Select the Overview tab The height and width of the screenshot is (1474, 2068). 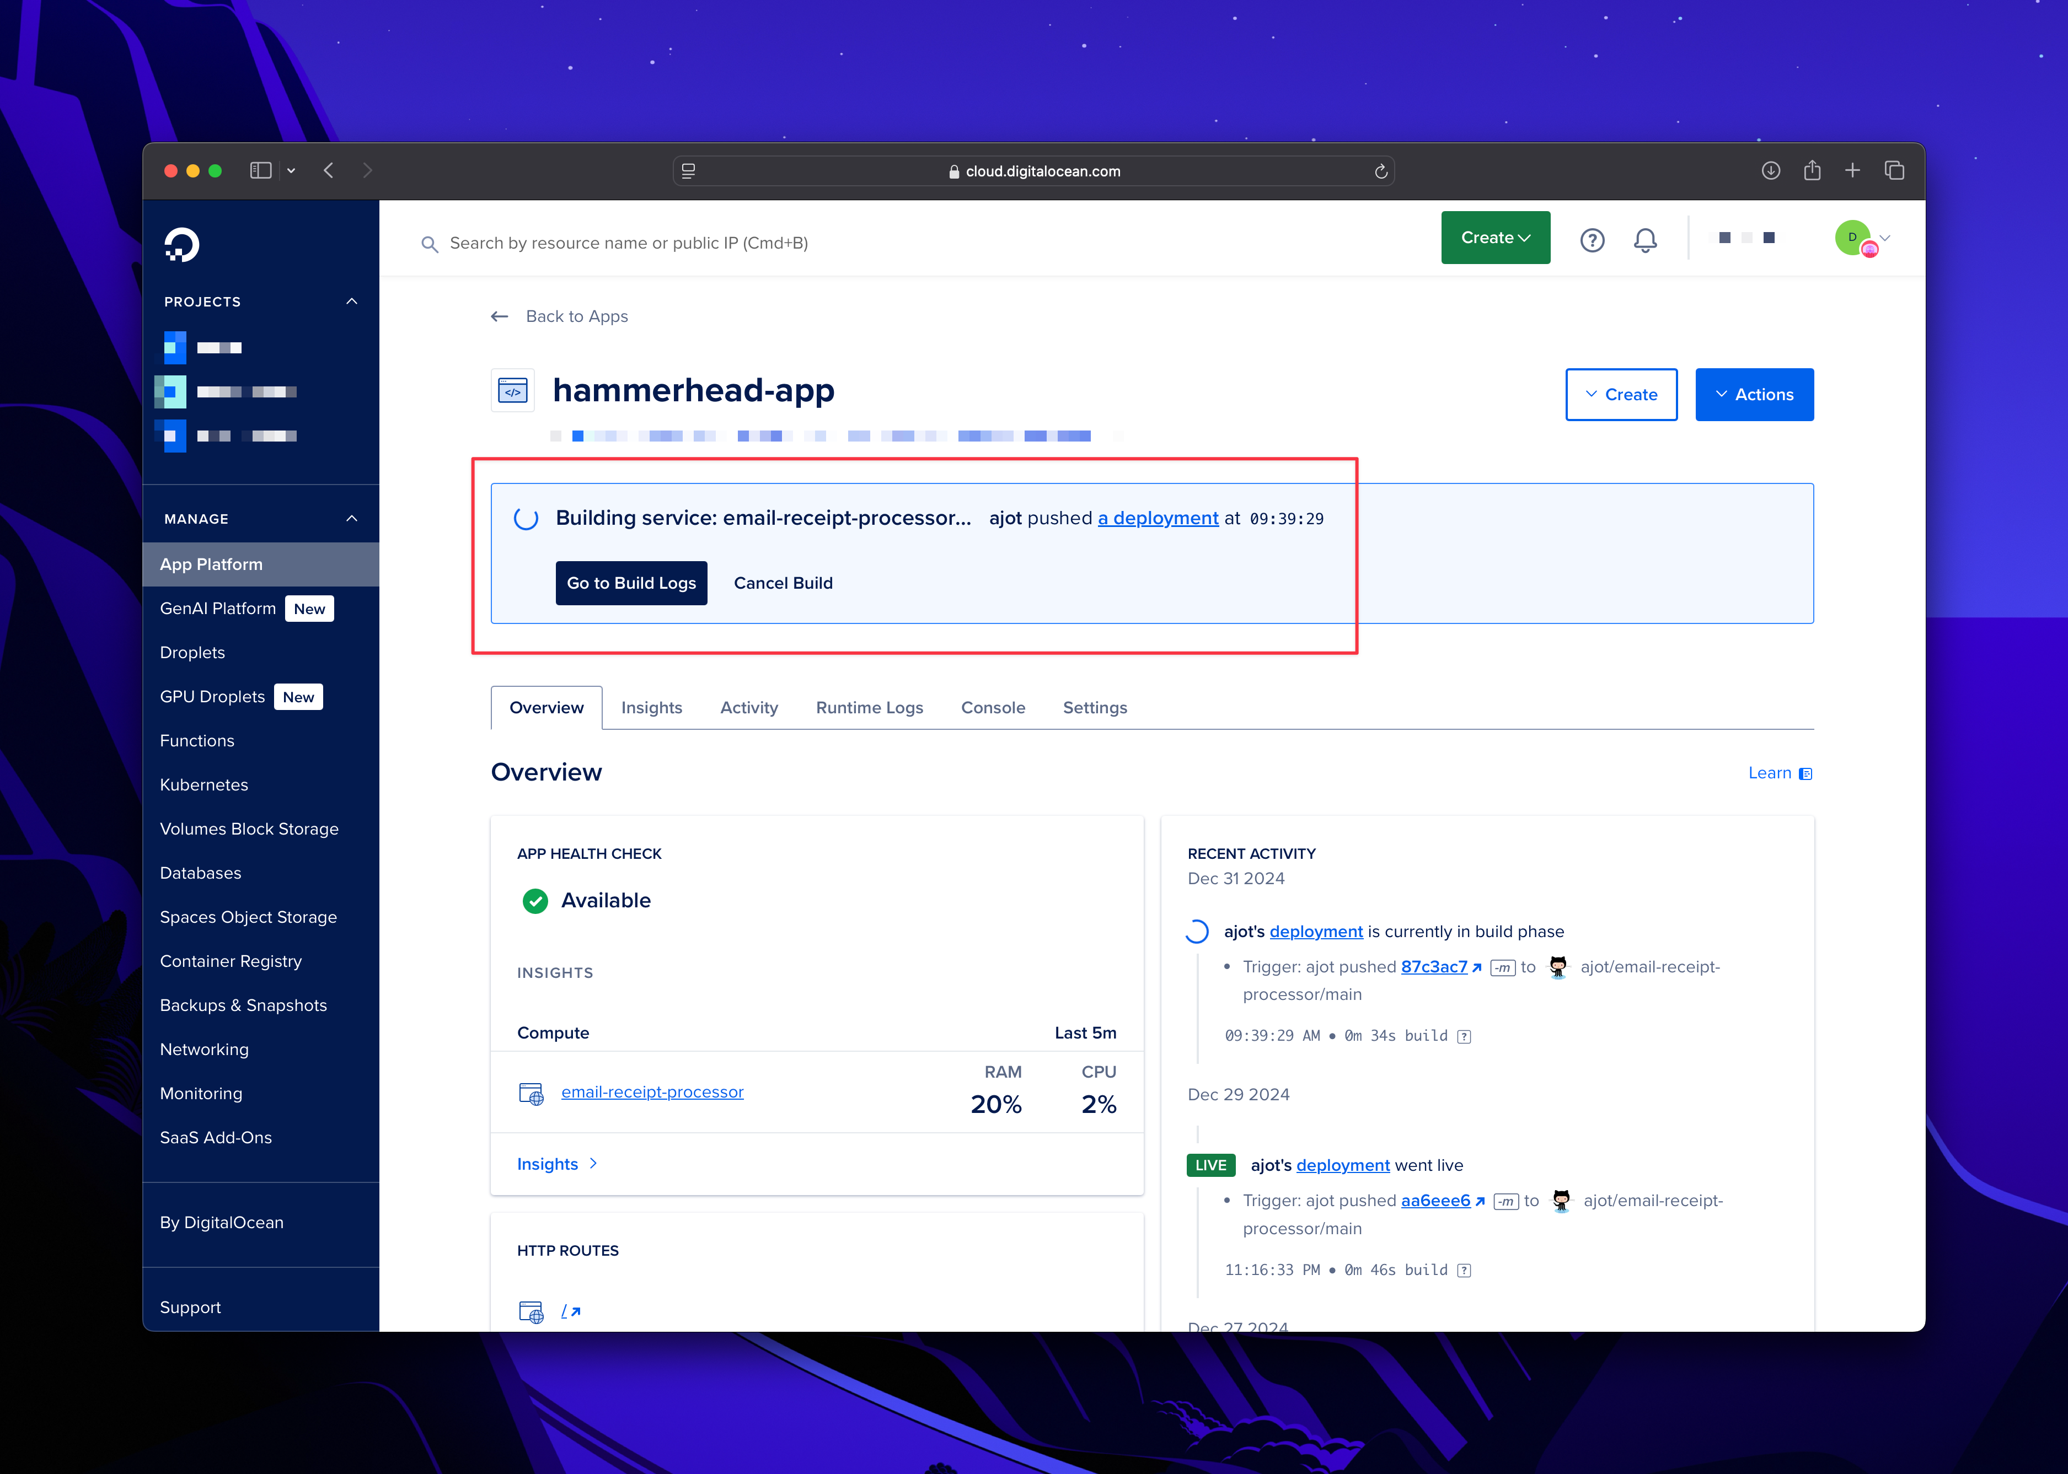coord(547,708)
